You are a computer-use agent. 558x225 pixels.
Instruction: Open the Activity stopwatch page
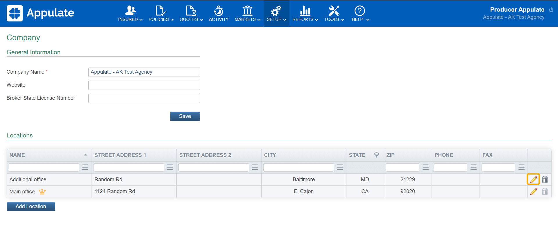[219, 14]
